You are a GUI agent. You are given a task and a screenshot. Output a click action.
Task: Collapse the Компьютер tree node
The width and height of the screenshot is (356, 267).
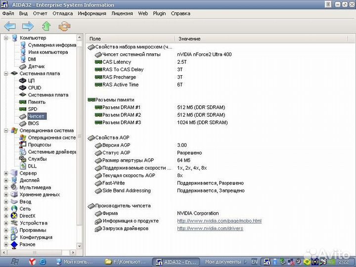click(6, 38)
